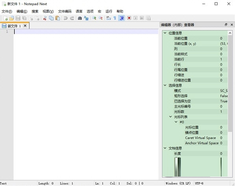Start macro recording with red dot icon
This screenshot has width=235, height=186.
point(129,18)
